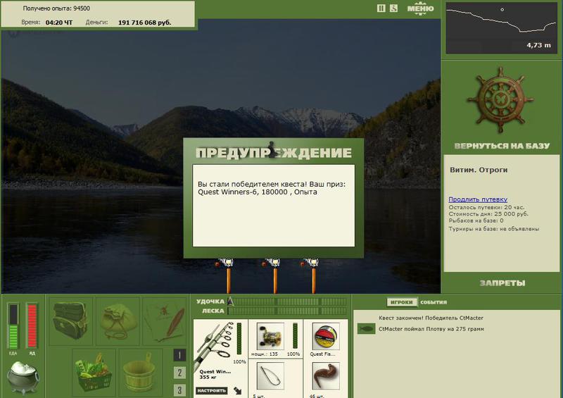This screenshot has width=563, height=398.
Task: Click the 'Quest Win... 355 кг' rod label
Action: click(215, 374)
